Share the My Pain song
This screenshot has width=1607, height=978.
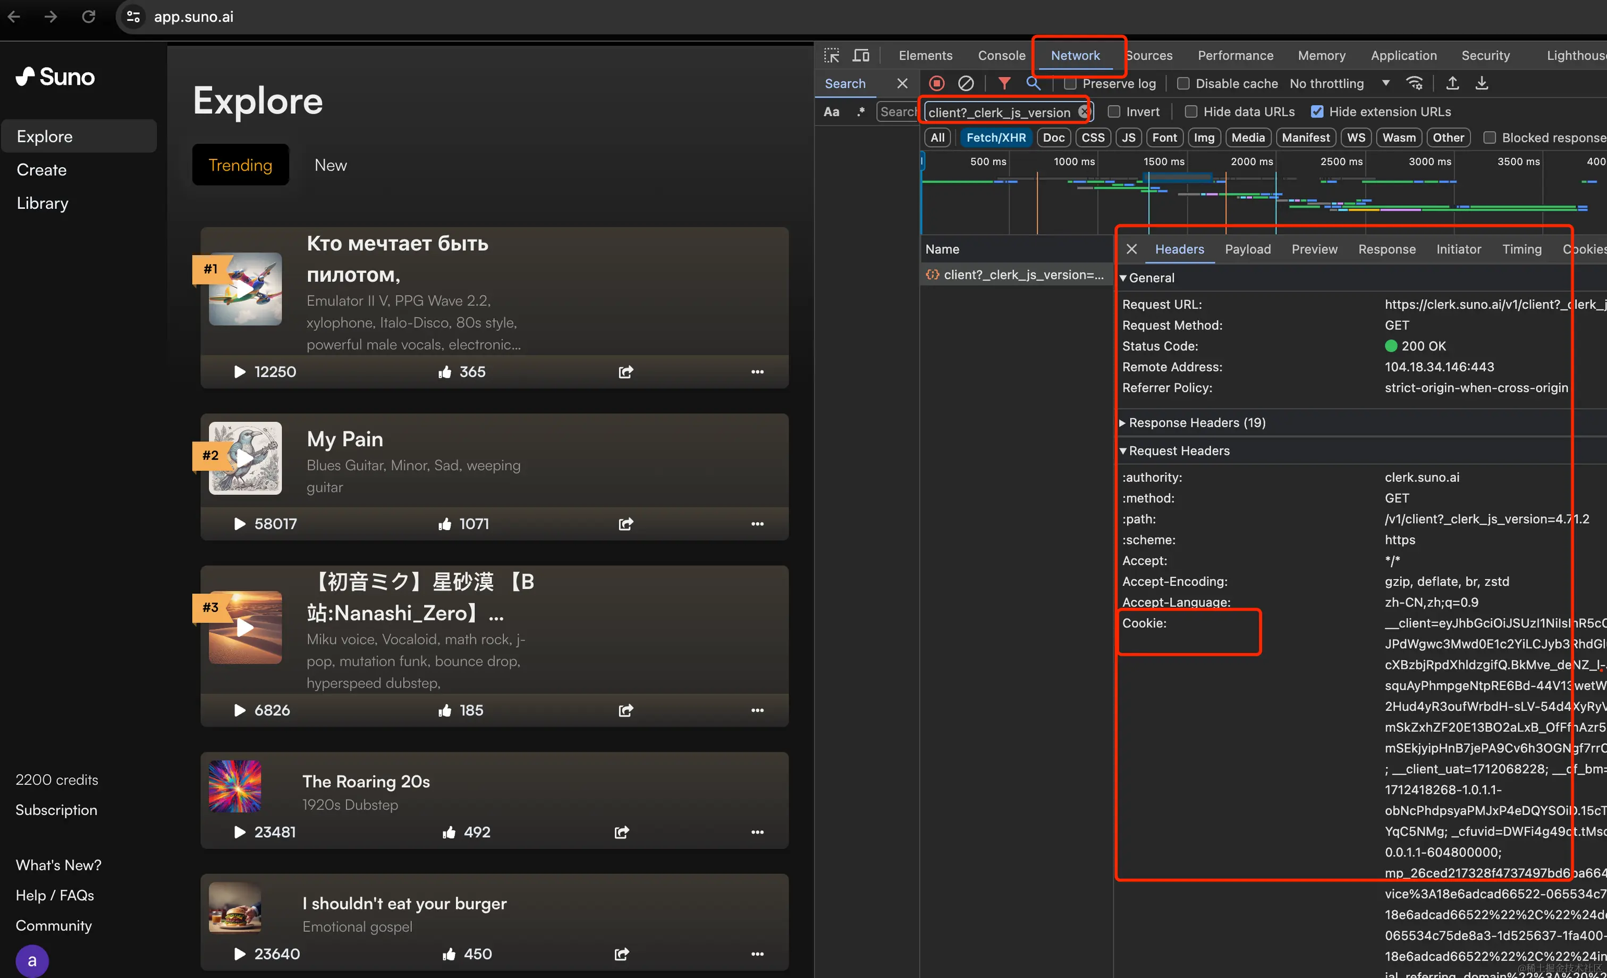coord(625,524)
